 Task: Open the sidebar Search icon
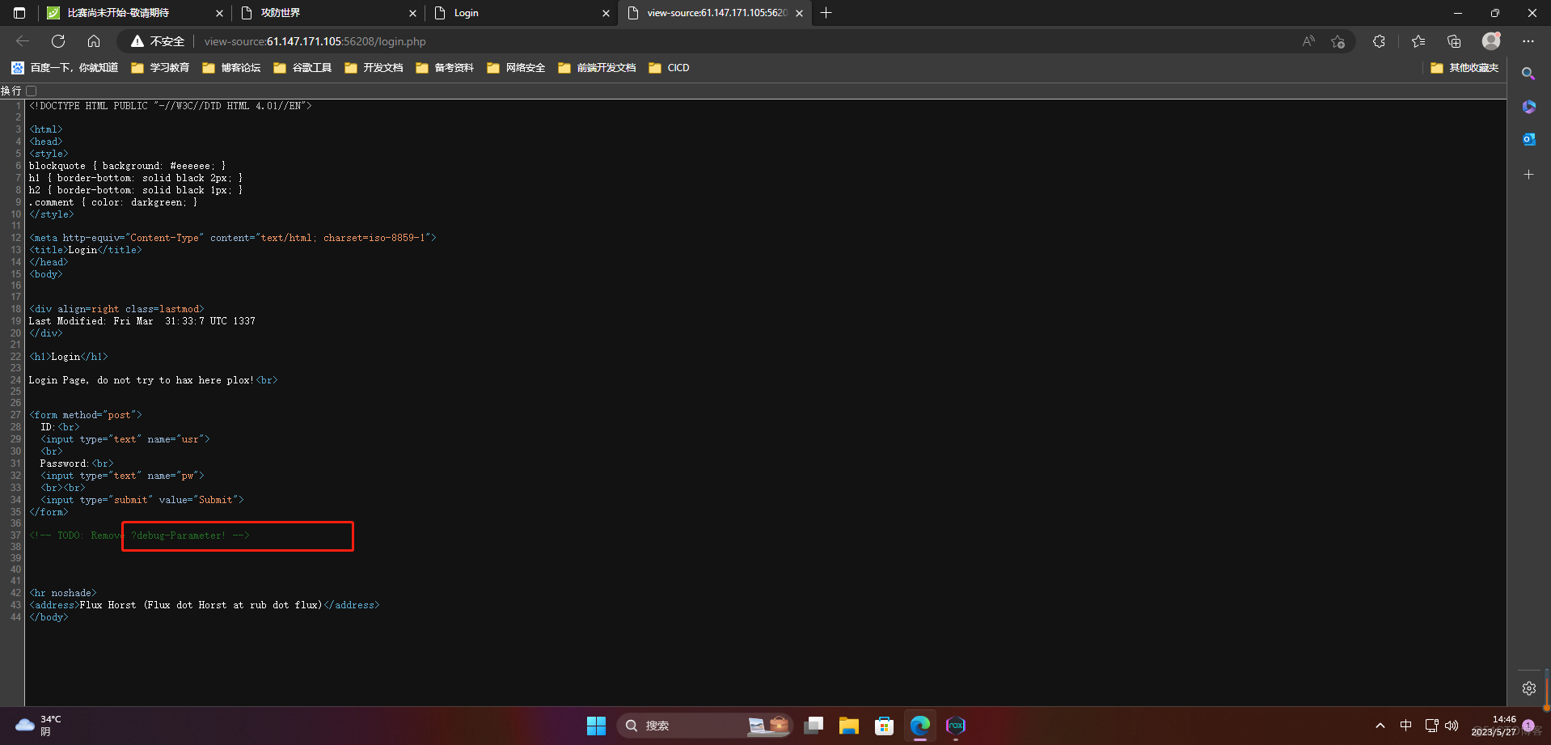[1528, 74]
